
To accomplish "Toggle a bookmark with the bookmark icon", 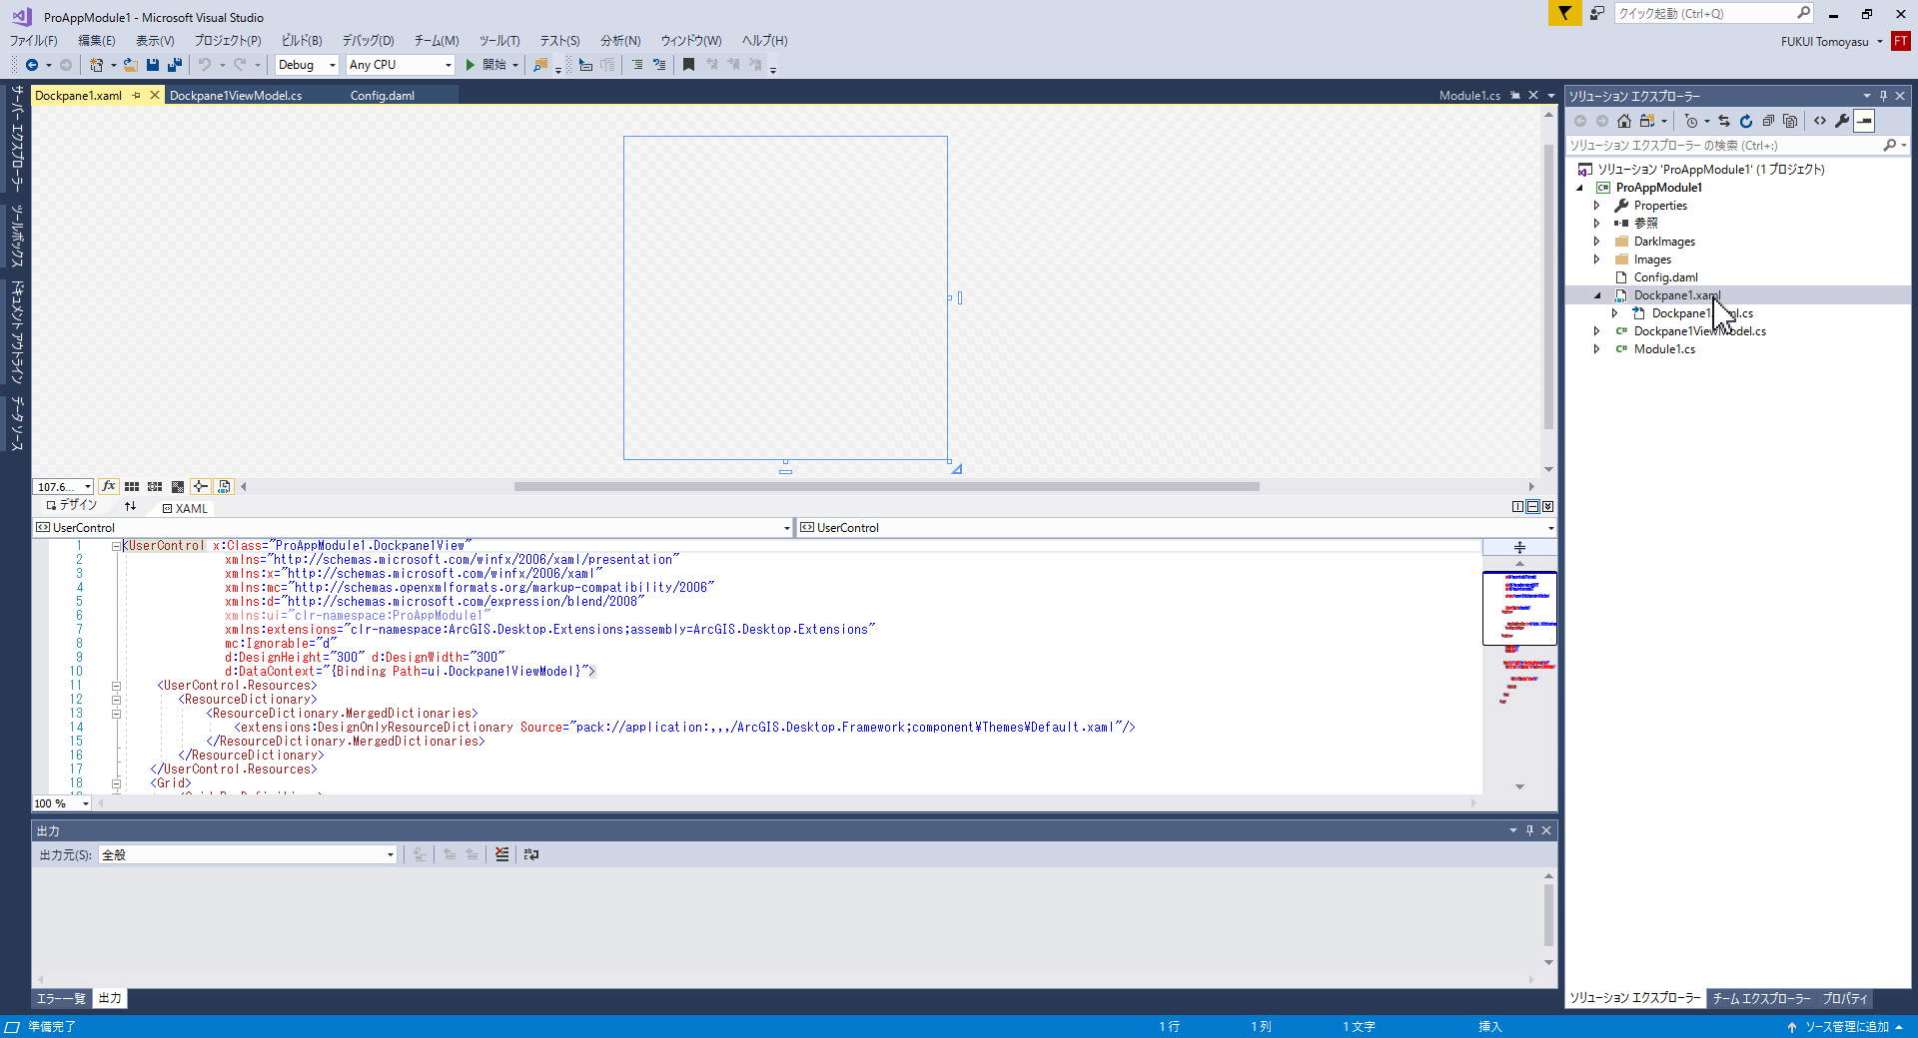I will [x=688, y=65].
